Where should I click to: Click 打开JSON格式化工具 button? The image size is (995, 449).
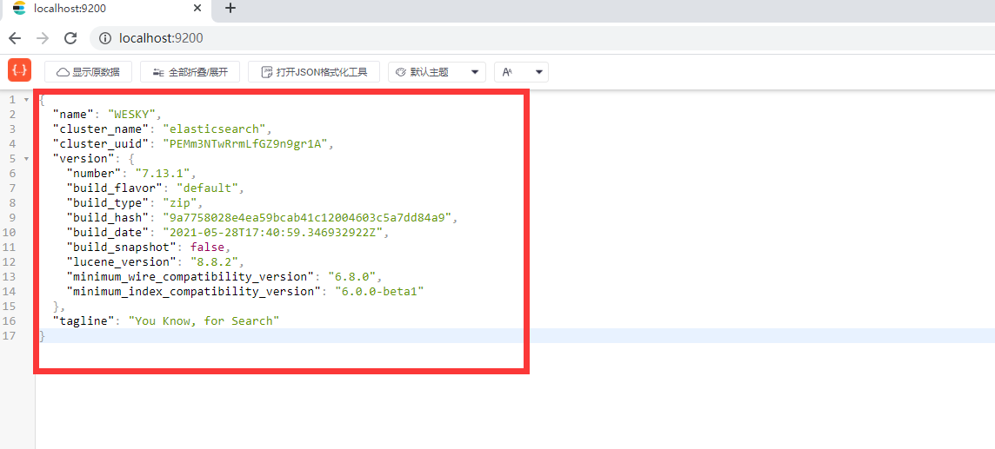(x=314, y=72)
